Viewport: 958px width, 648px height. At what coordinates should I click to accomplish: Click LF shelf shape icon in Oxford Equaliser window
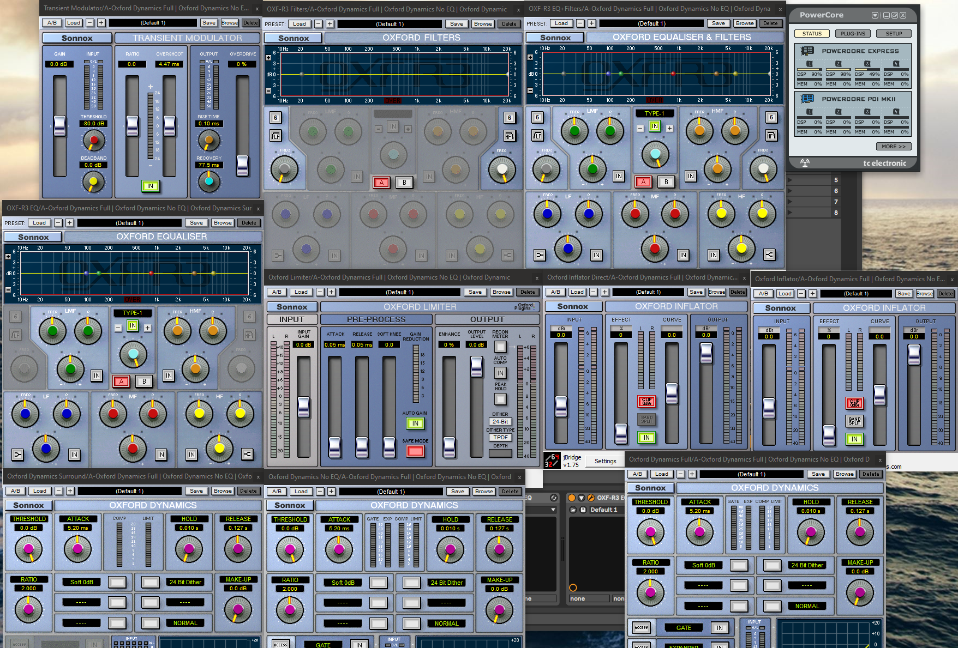click(x=18, y=455)
